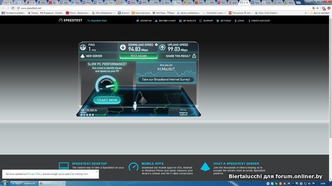
Task: Click the taskbar clock
Action: [x=323, y=184]
